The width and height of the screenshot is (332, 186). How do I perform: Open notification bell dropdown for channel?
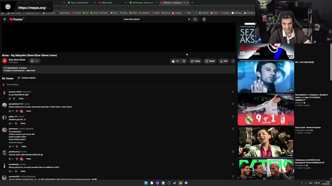(34, 61)
